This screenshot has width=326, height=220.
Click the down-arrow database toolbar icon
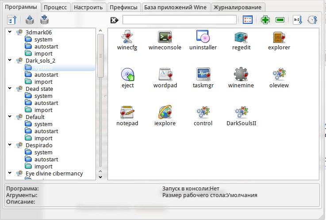(44, 20)
